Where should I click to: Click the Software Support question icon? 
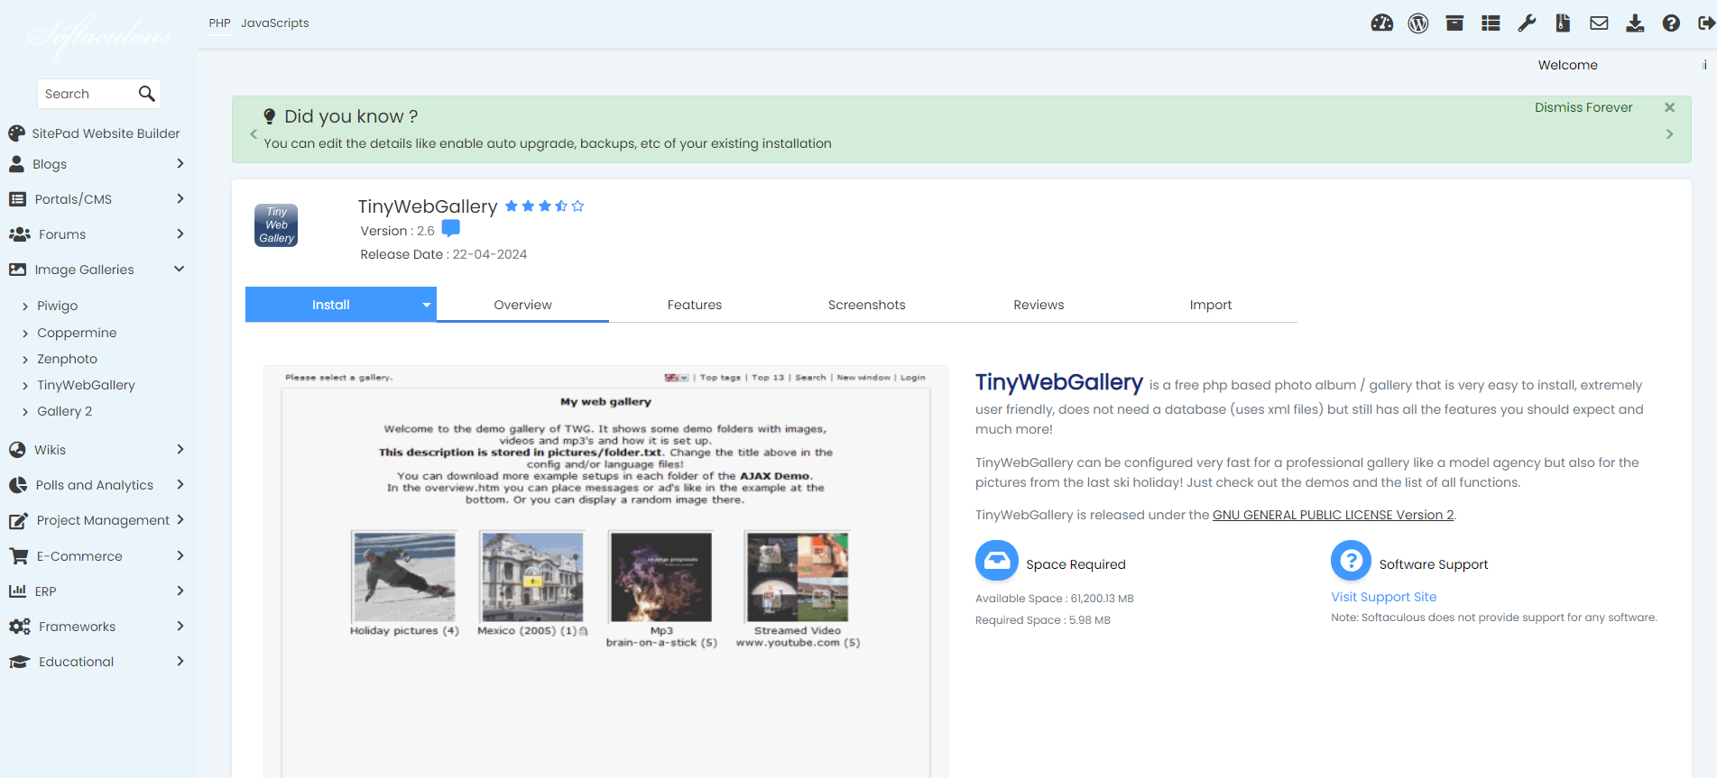pos(1351,561)
